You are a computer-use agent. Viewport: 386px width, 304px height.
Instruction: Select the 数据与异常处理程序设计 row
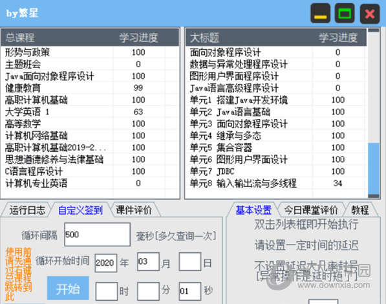[276, 64]
